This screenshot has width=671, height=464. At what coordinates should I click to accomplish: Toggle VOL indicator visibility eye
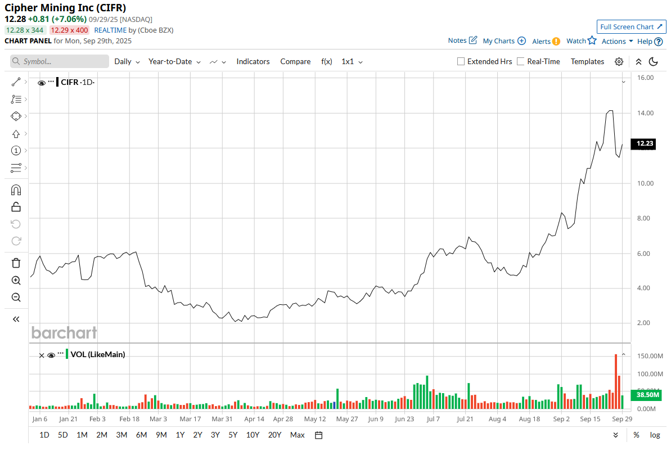coord(51,355)
